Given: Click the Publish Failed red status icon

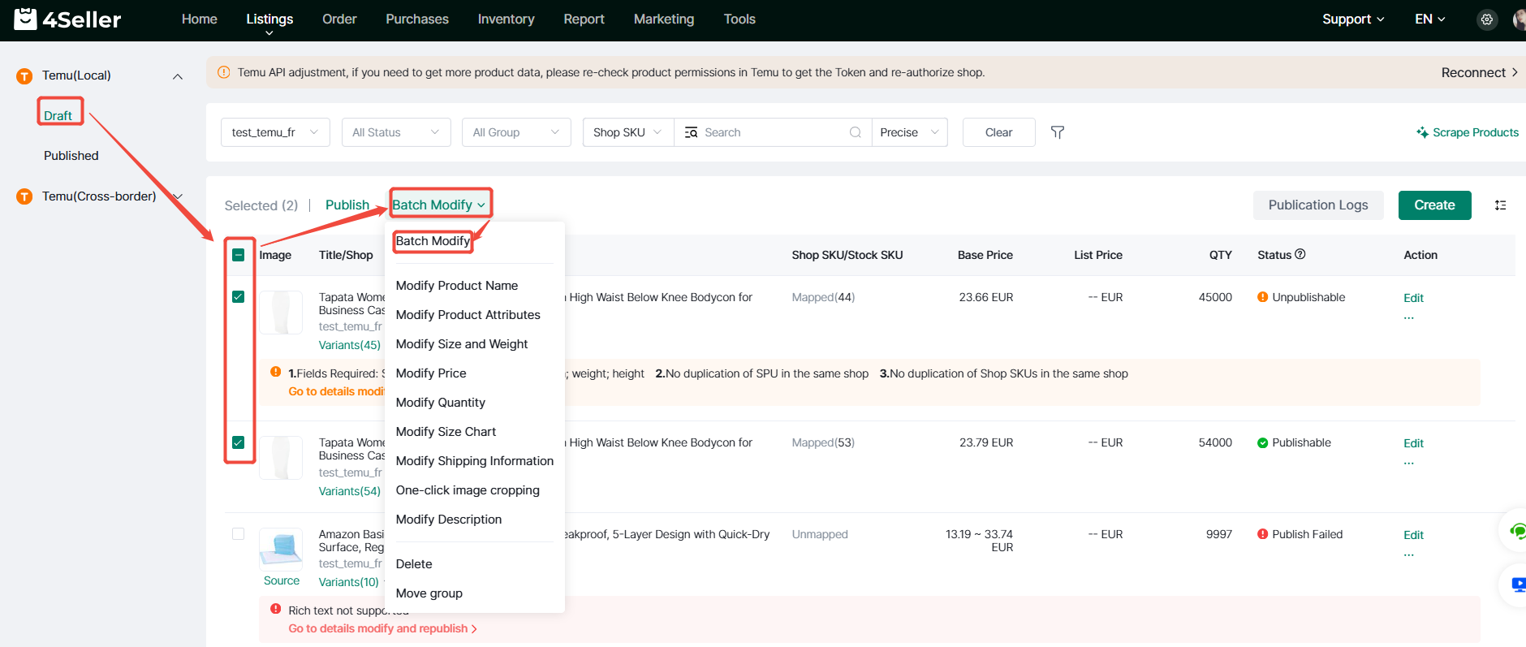Looking at the screenshot, I should point(1262,534).
